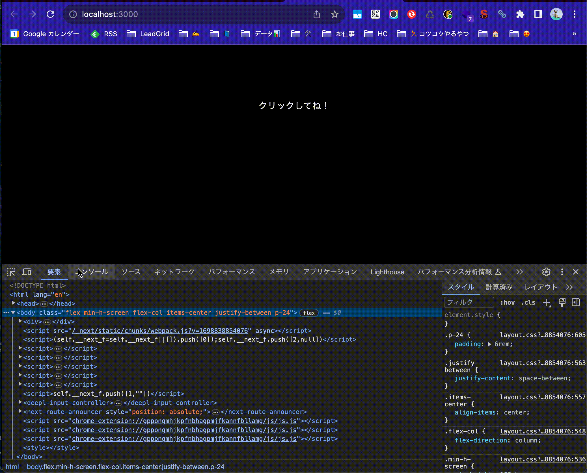Expand the next-route-announcer element
Screen dimensions: 587x473
20,411
